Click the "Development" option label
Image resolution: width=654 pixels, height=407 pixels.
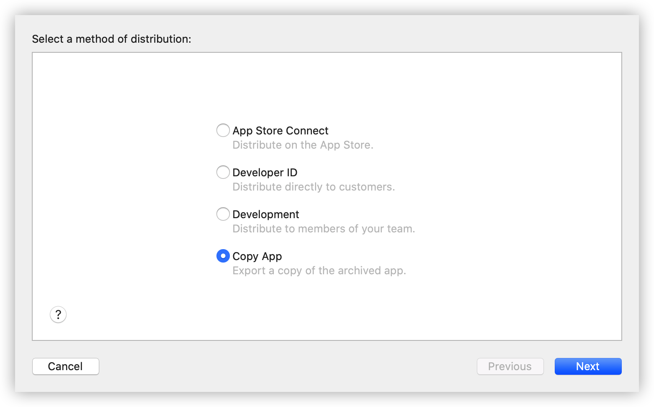click(265, 214)
